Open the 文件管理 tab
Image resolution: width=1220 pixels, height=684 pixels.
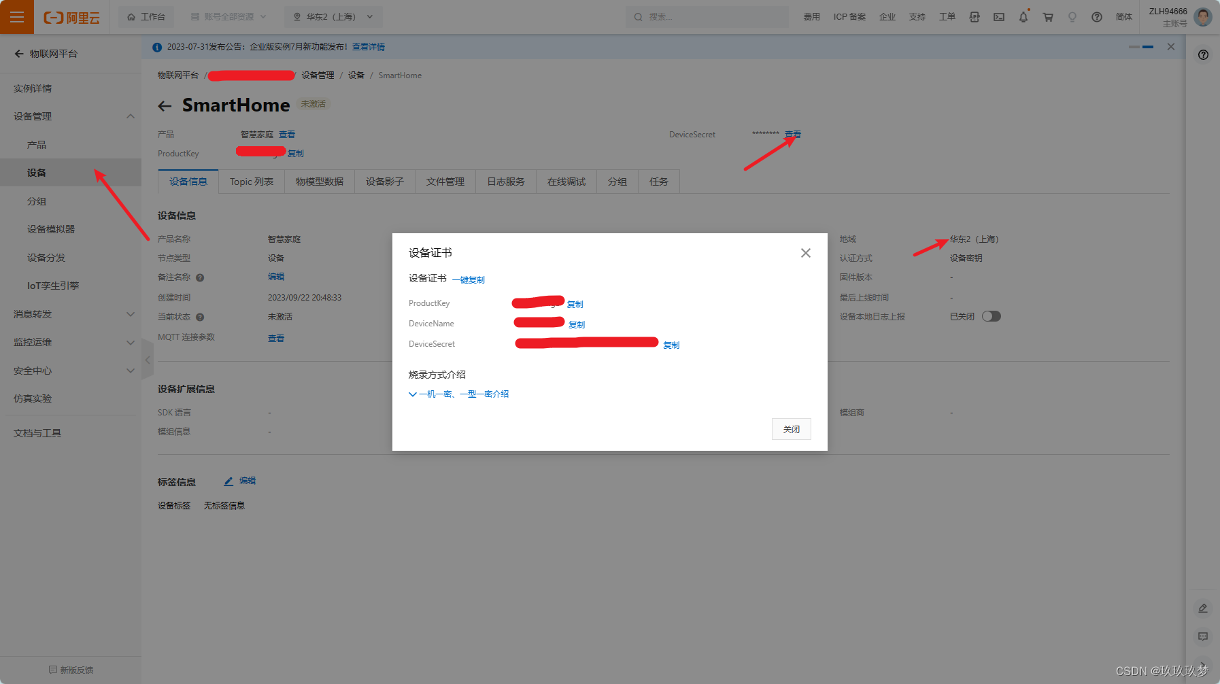(445, 182)
